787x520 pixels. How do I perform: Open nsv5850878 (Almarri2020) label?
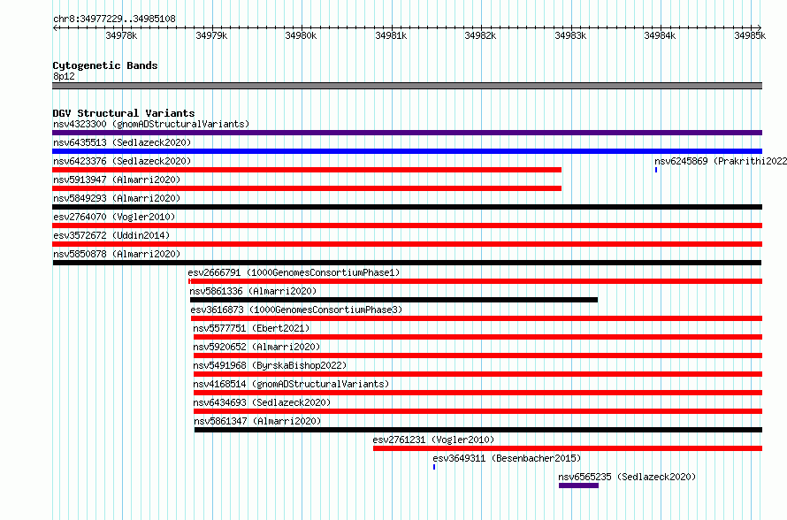(x=117, y=254)
